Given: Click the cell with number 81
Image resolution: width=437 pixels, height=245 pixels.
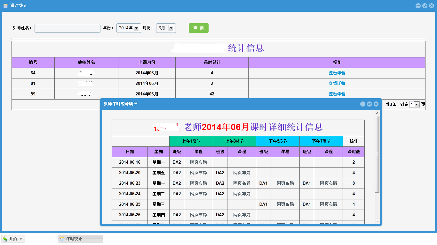Looking at the screenshot, I should click(33, 83).
